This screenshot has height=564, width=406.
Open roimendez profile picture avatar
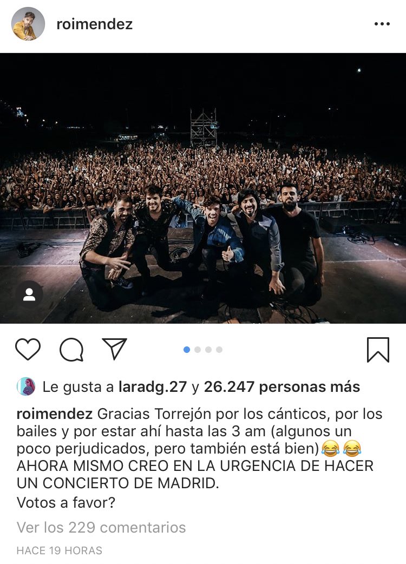pos(28,24)
